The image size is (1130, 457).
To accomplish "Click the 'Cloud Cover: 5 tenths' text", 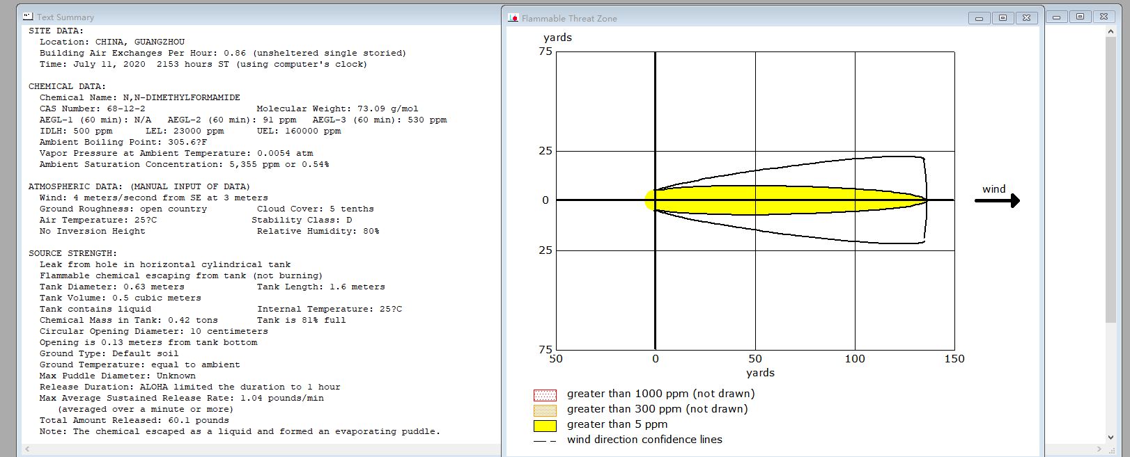I will [x=316, y=209].
